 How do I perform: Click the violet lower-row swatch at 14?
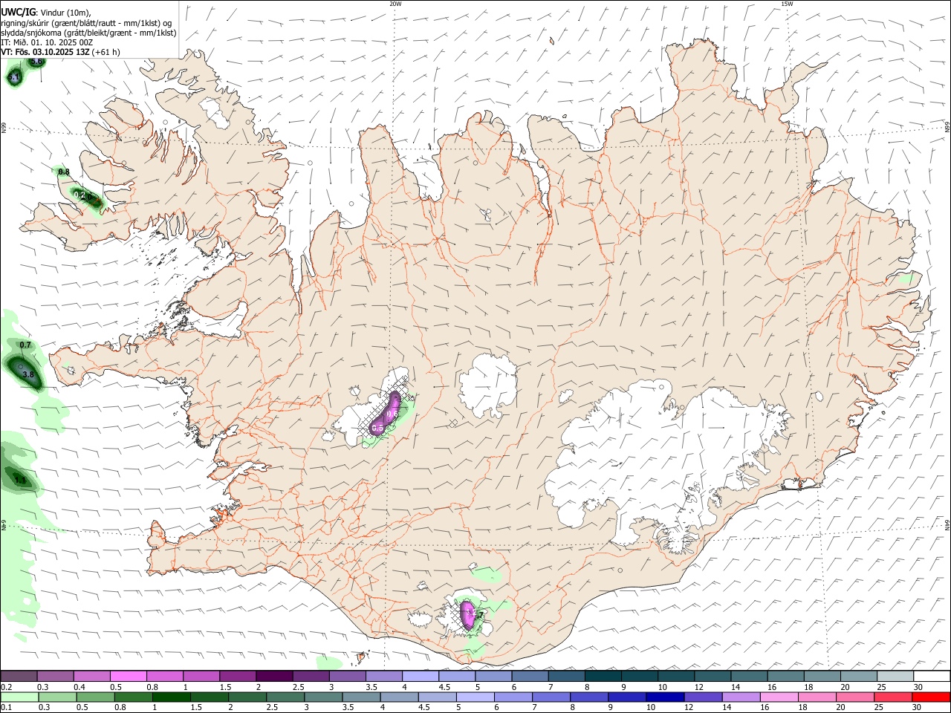pos(741,697)
